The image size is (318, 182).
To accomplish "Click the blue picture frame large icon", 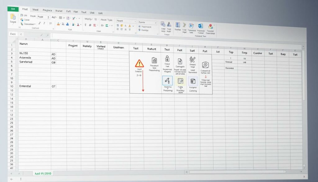I will click(x=191, y=26).
